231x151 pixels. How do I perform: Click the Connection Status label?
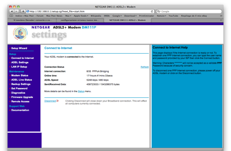point(54,67)
